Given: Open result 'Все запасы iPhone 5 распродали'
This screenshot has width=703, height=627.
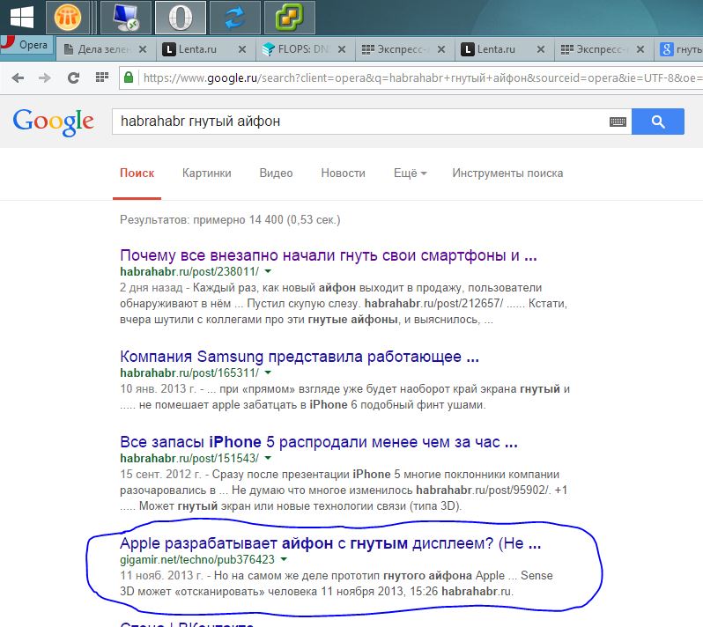Looking at the screenshot, I should click(x=319, y=442).
